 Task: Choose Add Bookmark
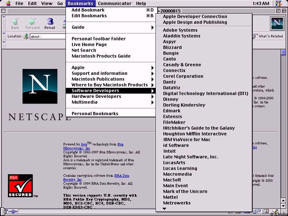pos(111,10)
